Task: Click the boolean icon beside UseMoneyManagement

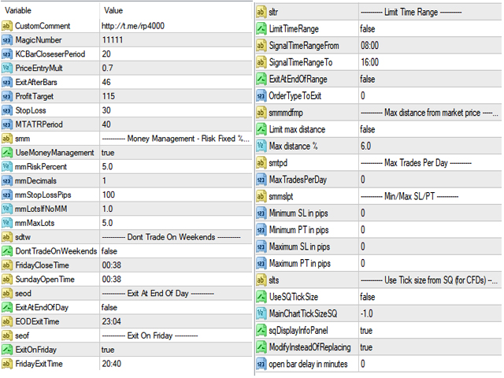Action: pyautogui.click(x=7, y=152)
